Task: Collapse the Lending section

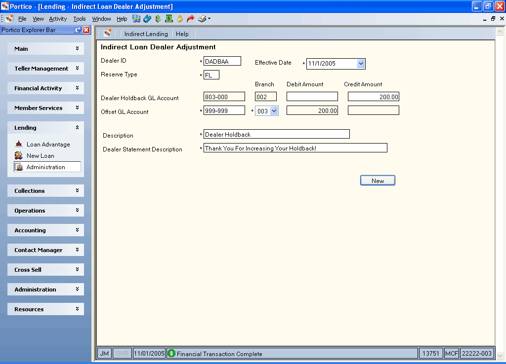Action: point(45,128)
